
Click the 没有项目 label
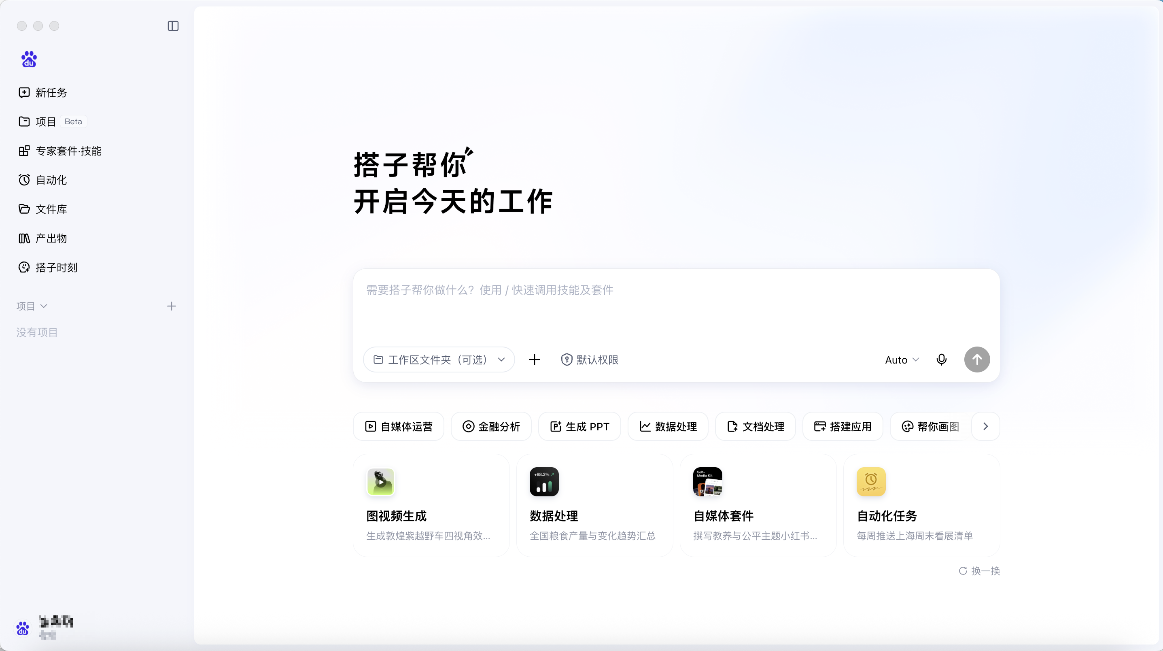pos(37,332)
